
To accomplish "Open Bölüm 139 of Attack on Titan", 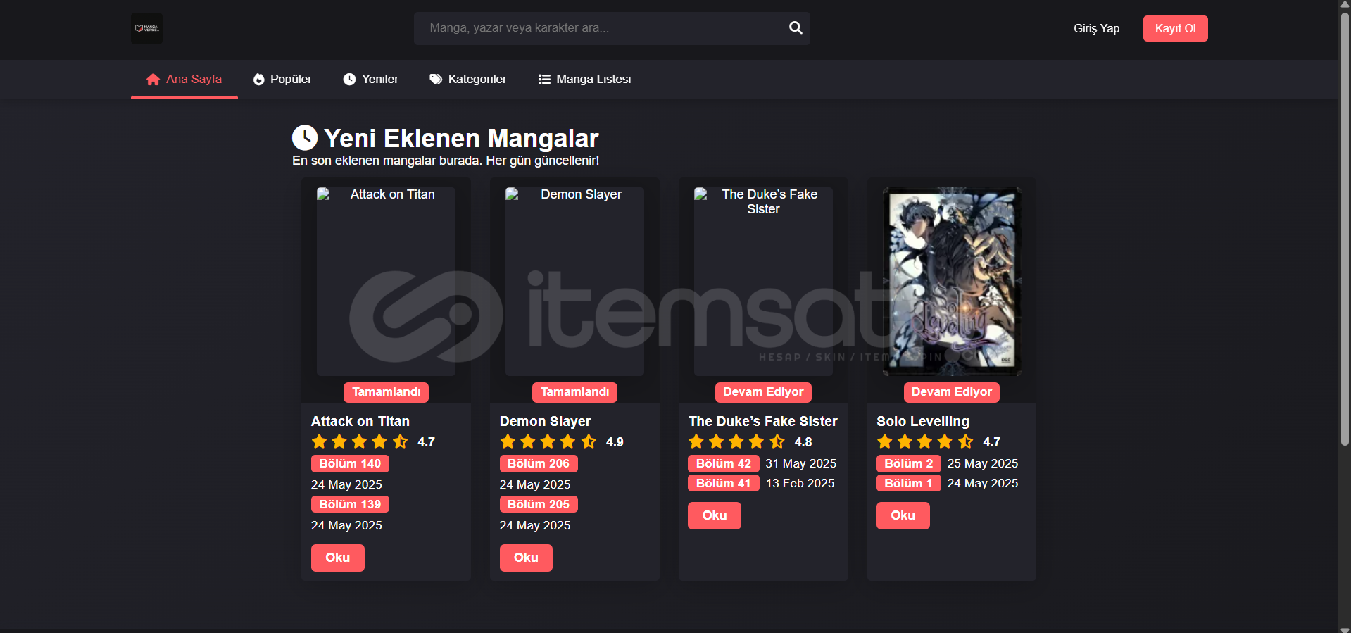I will pyautogui.click(x=350, y=504).
